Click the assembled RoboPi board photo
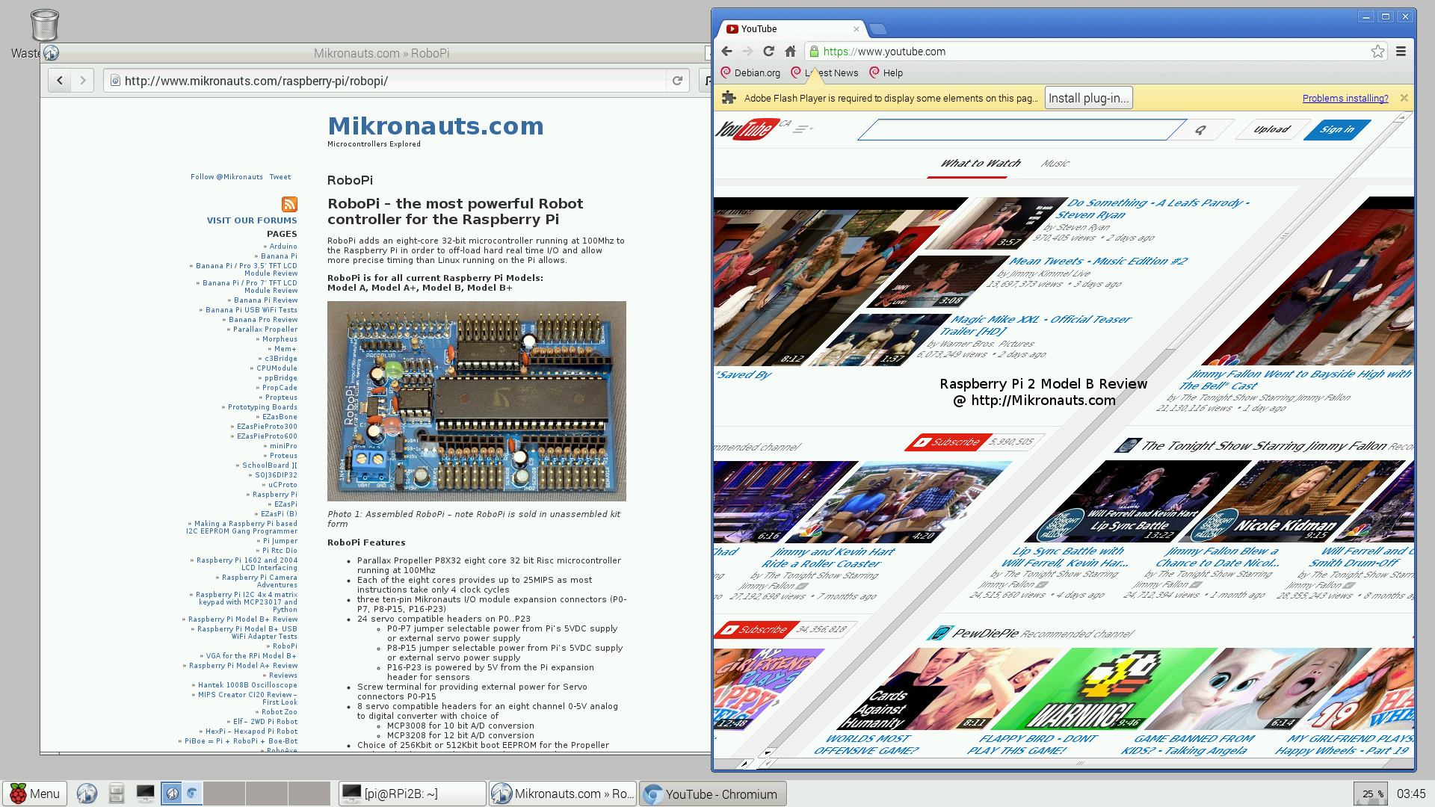Viewport: 1435px width, 807px height. pyautogui.click(x=477, y=401)
